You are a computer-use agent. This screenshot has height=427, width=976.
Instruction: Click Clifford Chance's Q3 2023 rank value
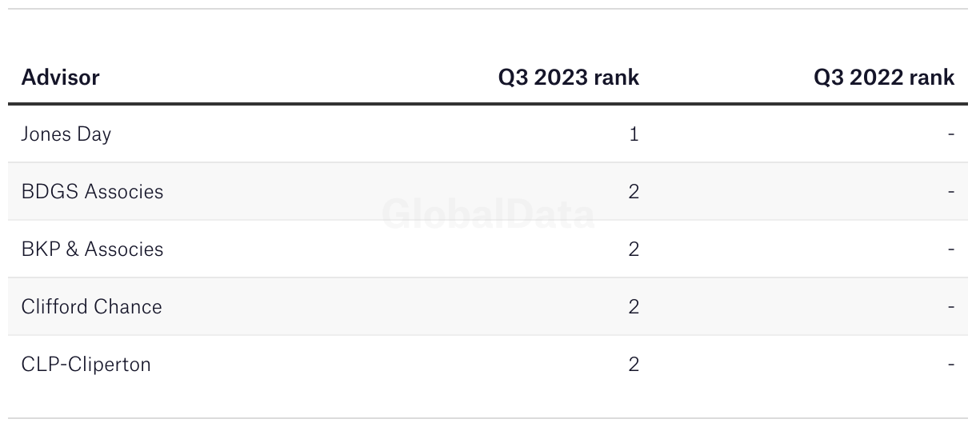click(x=634, y=307)
